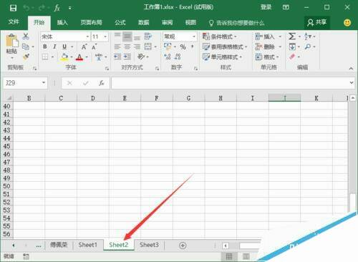358x262 pixels.
Task: Toggle Bold formatting
Action: [45, 47]
